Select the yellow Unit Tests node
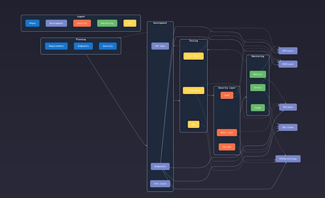 click(x=194, y=56)
